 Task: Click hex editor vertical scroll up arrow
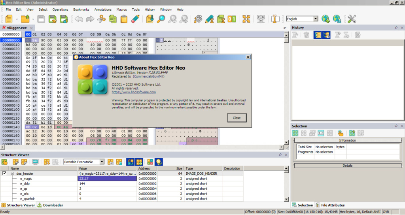click(x=286, y=35)
